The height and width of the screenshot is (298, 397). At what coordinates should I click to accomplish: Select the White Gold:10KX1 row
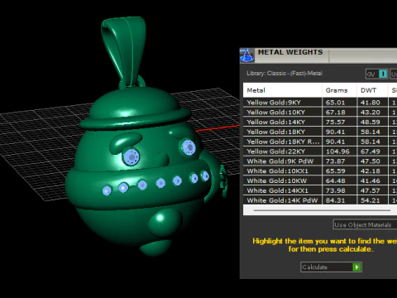[x=320, y=171]
